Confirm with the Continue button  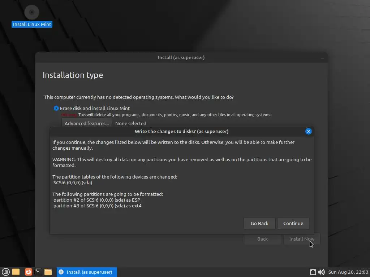coord(293,223)
